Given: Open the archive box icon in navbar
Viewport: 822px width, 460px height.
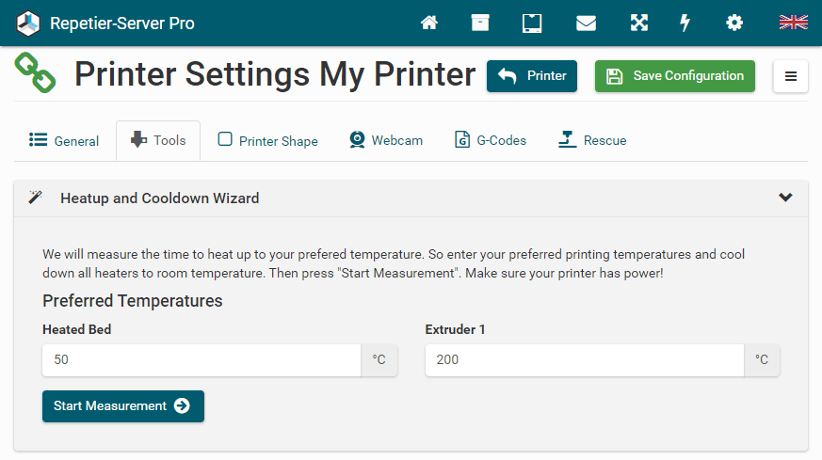Looking at the screenshot, I should click(x=480, y=23).
